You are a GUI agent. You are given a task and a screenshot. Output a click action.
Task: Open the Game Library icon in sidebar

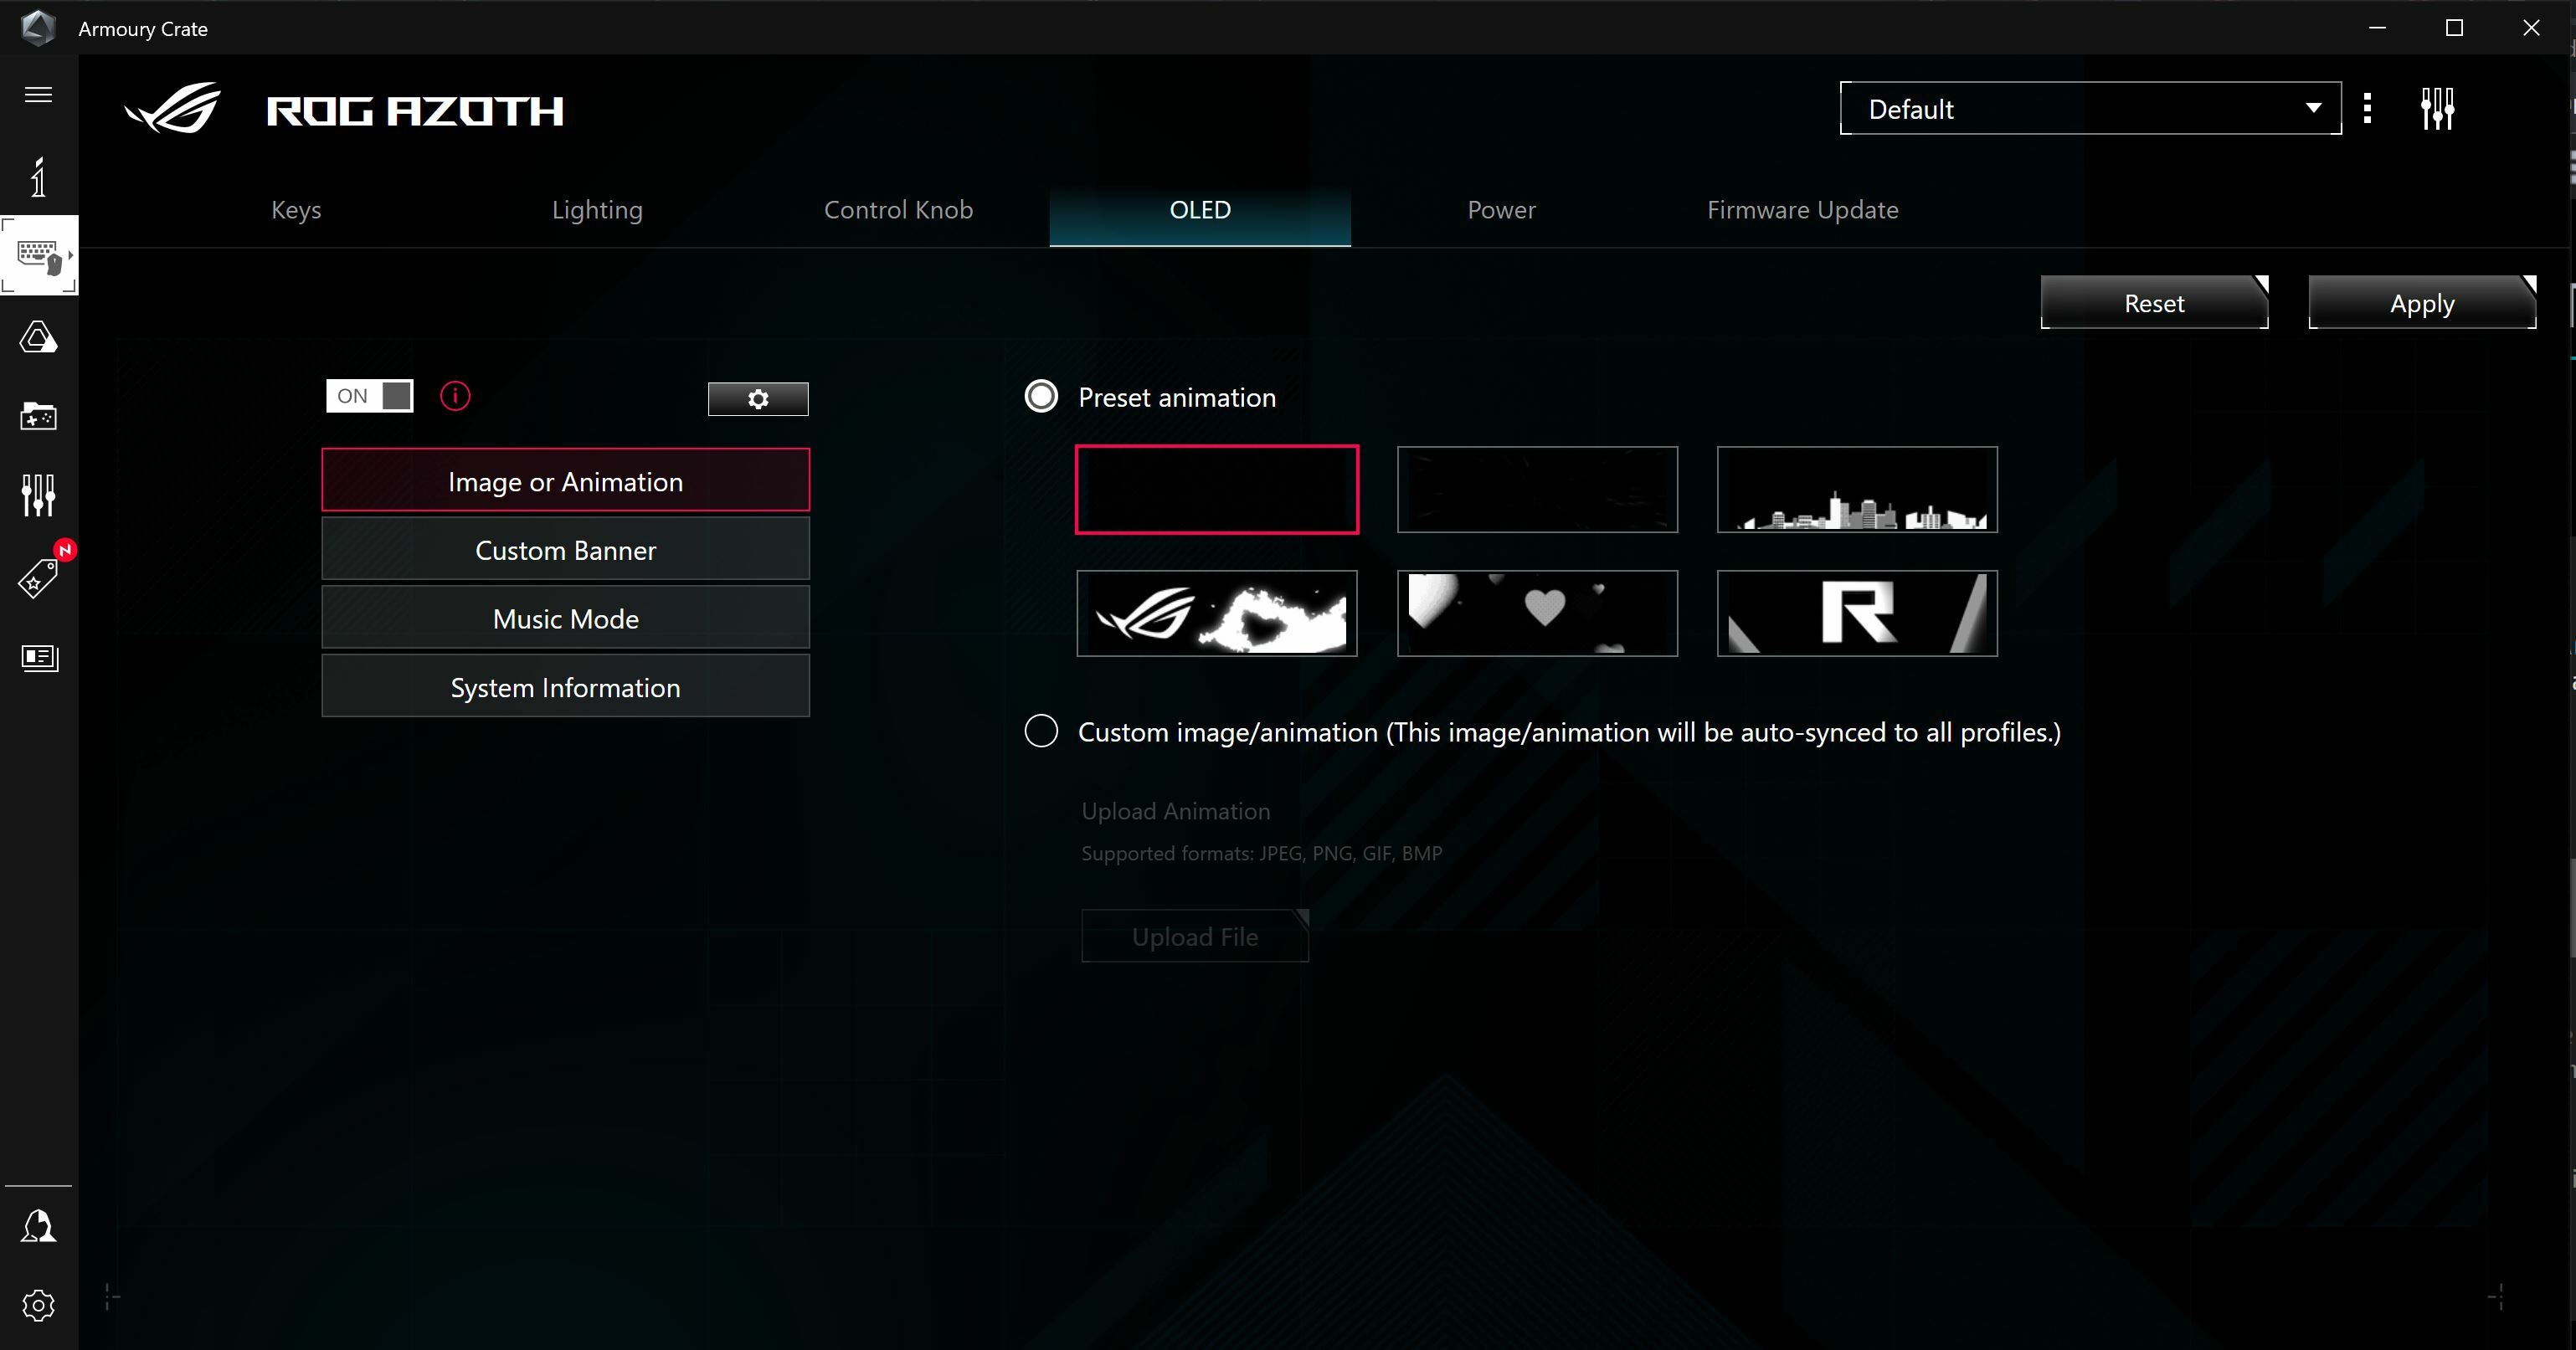(38, 417)
